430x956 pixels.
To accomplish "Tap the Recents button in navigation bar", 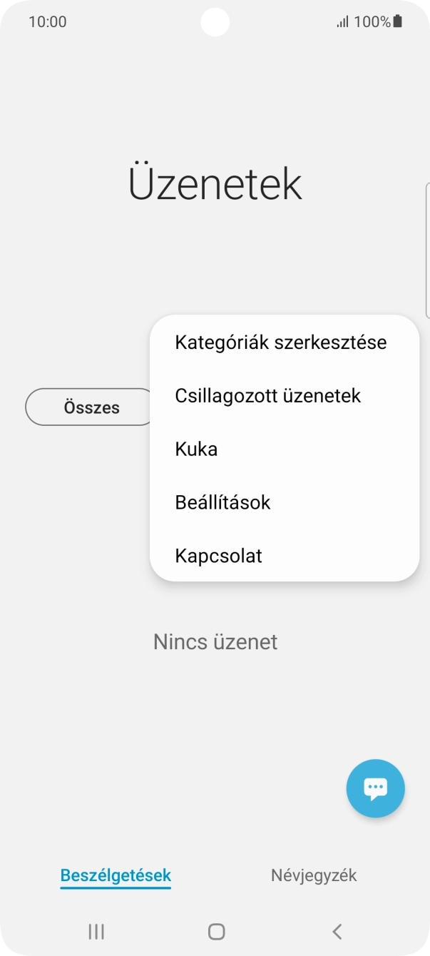I will pyautogui.click(x=95, y=931).
